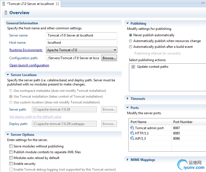Click the Port Name column header

(150, 122)
